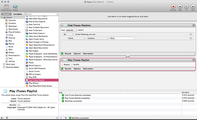Open the Recently Added smart group

[12, 67]
